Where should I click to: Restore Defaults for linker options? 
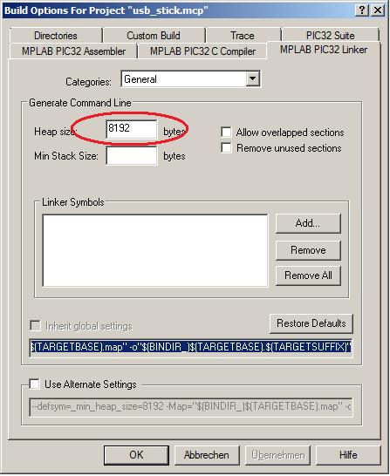click(x=311, y=323)
